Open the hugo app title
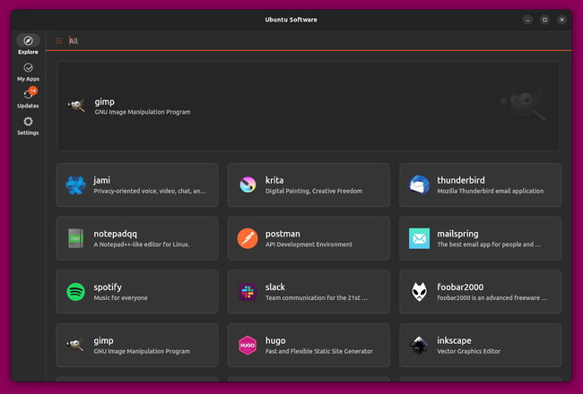Viewport: 583px width, 394px height. point(275,341)
